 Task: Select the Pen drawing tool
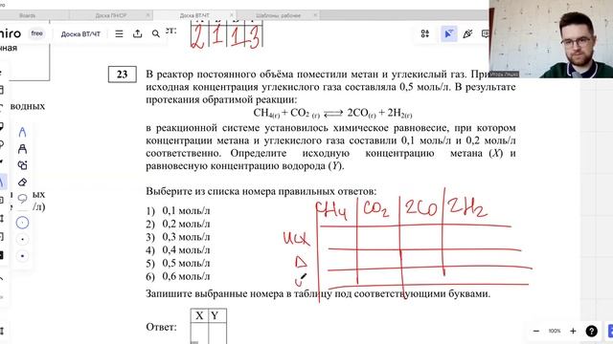click(x=22, y=132)
